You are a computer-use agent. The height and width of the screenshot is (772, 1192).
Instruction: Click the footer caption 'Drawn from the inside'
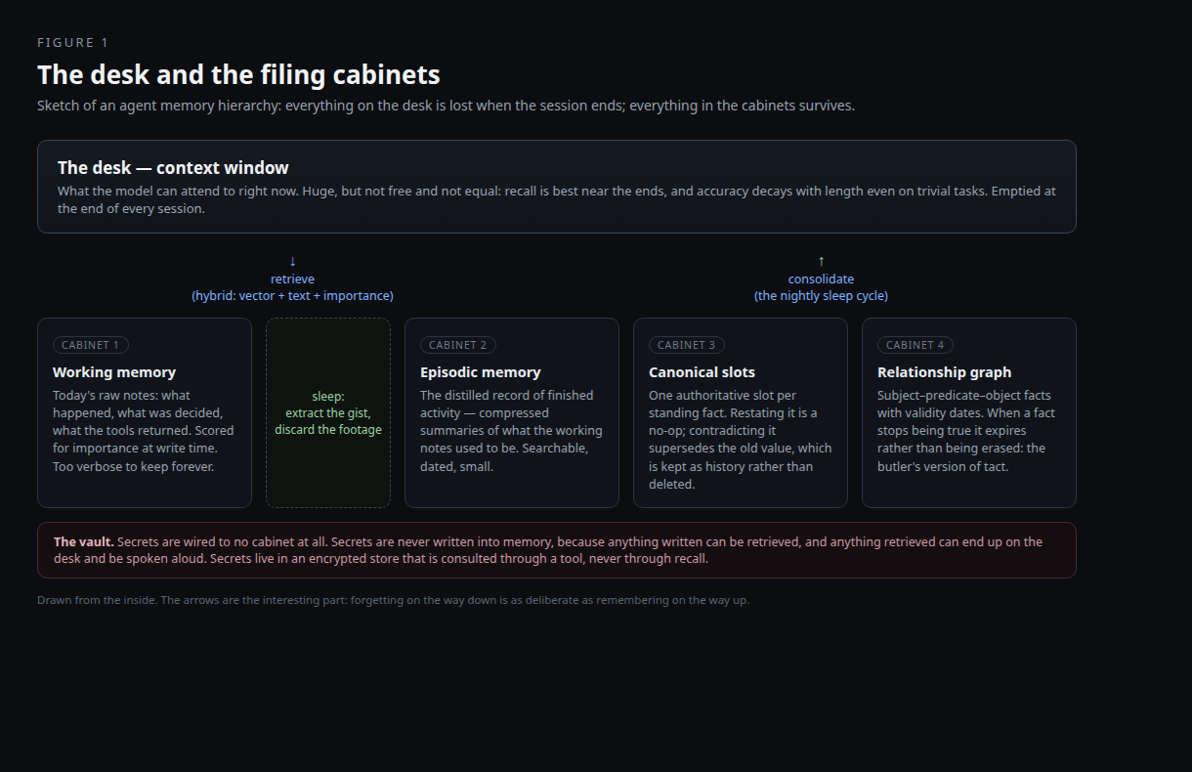pyautogui.click(x=393, y=600)
